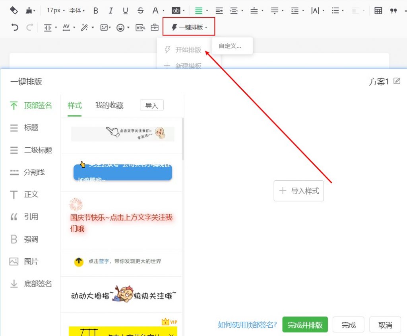
Task: Click the green text alignment icon
Action: [x=199, y=11]
